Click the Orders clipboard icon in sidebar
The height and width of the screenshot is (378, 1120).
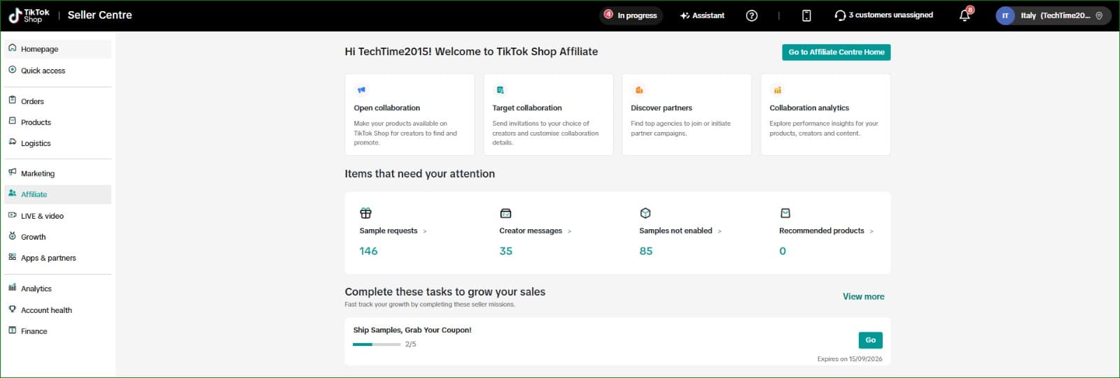12,101
